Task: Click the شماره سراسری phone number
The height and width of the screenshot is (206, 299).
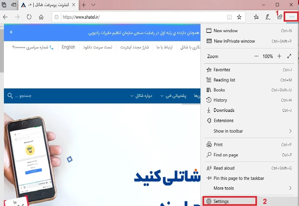Action: tap(33, 47)
